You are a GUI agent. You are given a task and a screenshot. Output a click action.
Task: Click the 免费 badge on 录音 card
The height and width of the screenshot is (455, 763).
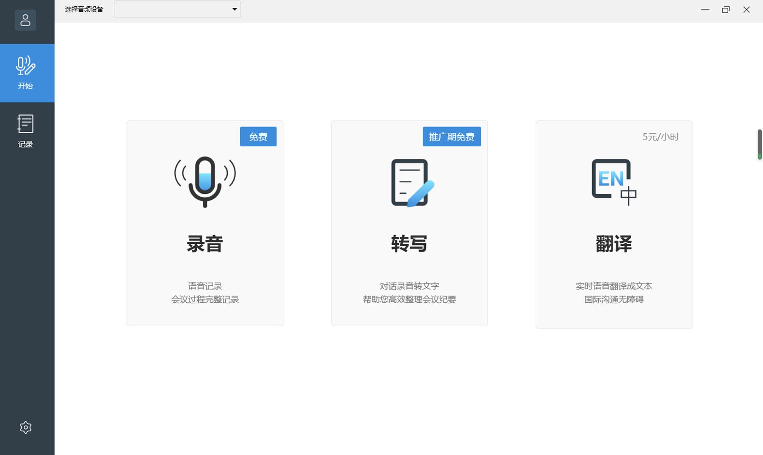tap(258, 137)
